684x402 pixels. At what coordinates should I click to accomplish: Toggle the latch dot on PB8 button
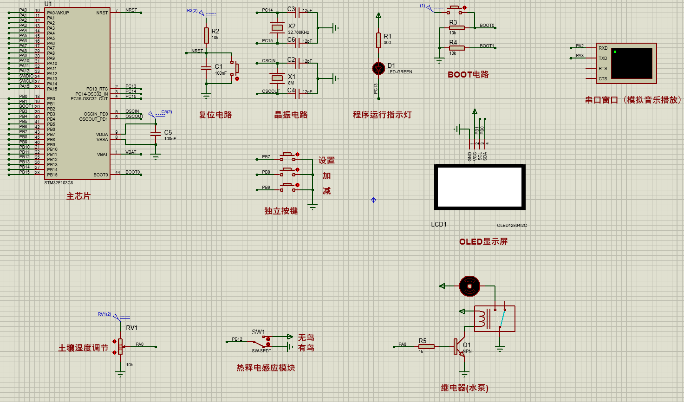pos(298,169)
